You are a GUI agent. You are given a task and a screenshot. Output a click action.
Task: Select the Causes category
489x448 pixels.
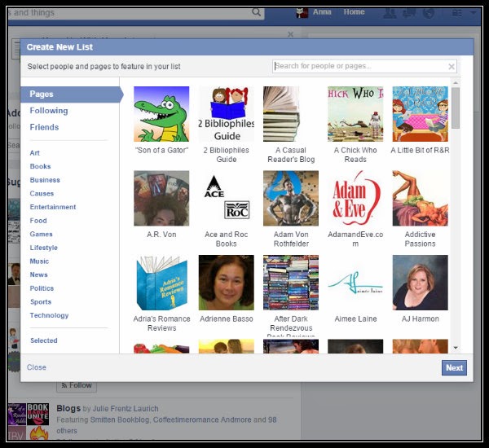[42, 193]
